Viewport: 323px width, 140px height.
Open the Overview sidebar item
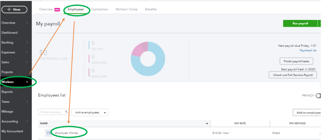pyautogui.click(x=8, y=23)
